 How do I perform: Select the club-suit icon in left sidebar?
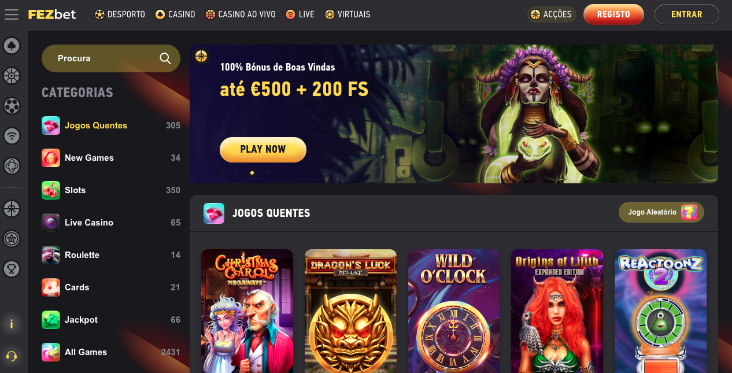[x=12, y=46]
